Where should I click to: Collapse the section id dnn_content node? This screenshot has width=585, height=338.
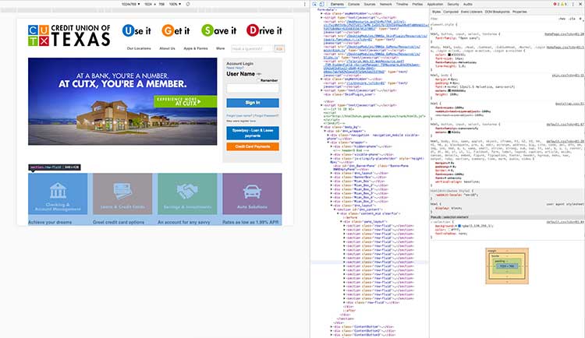pyautogui.click(x=335, y=209)
